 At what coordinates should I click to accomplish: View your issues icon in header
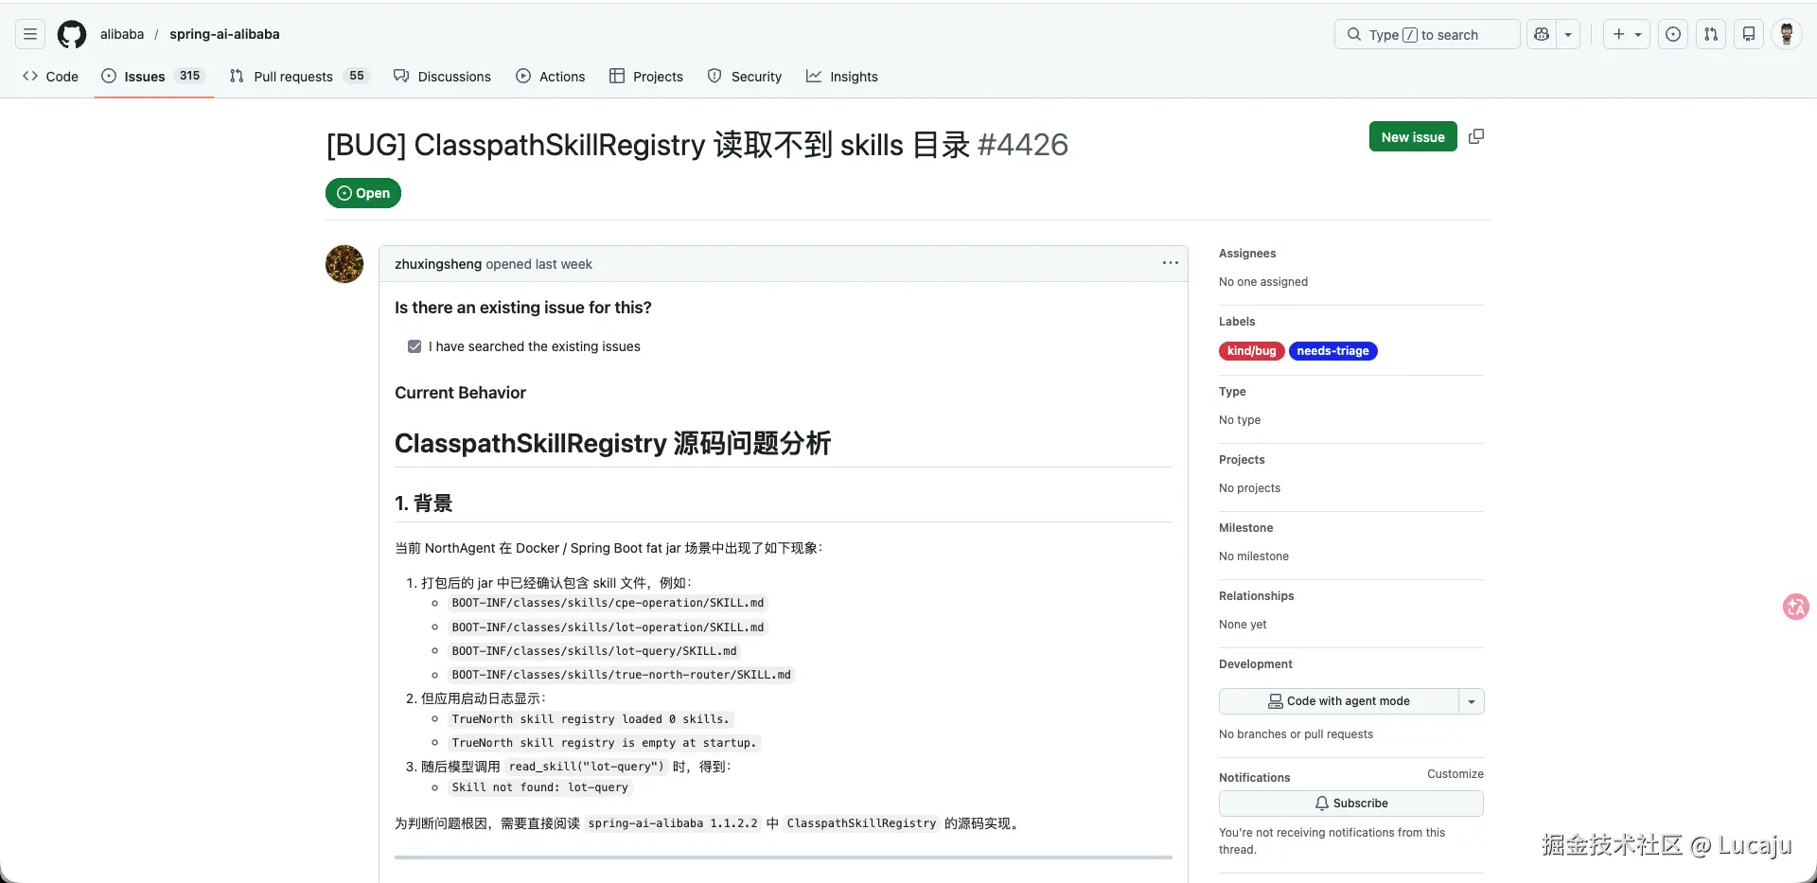click(x=1673, y=34)
